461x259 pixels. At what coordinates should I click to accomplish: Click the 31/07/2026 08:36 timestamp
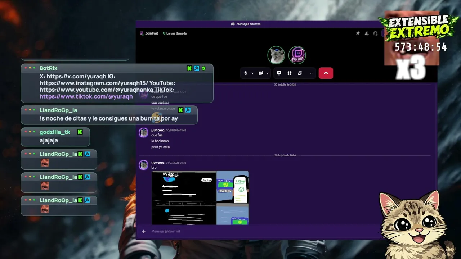click(176, 163)
